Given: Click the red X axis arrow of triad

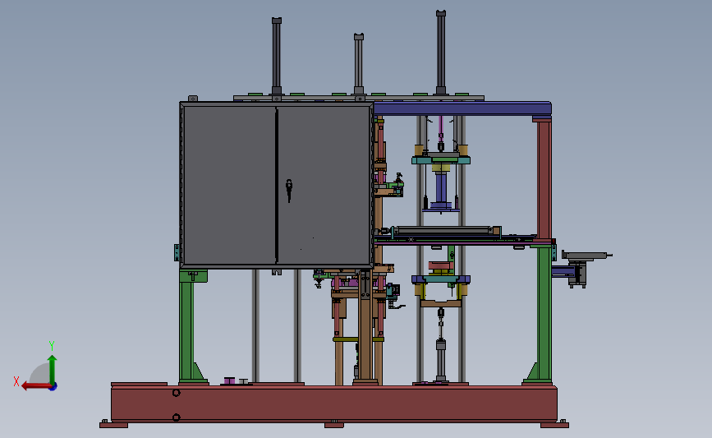Looking at the screenshot, I should [x=35, y=386].
